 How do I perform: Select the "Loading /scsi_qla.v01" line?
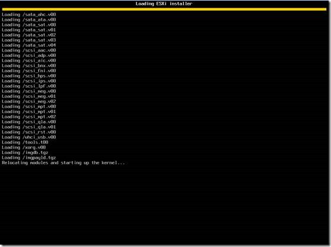point(29,127)
